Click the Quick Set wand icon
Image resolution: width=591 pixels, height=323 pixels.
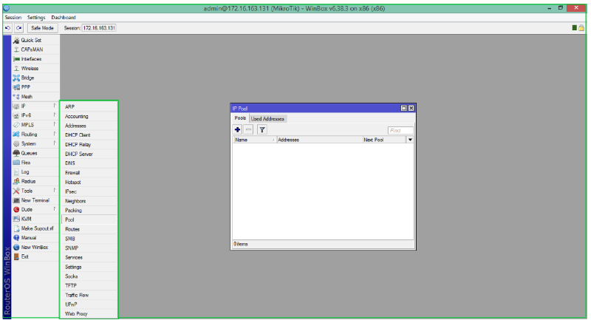(16, 41)
